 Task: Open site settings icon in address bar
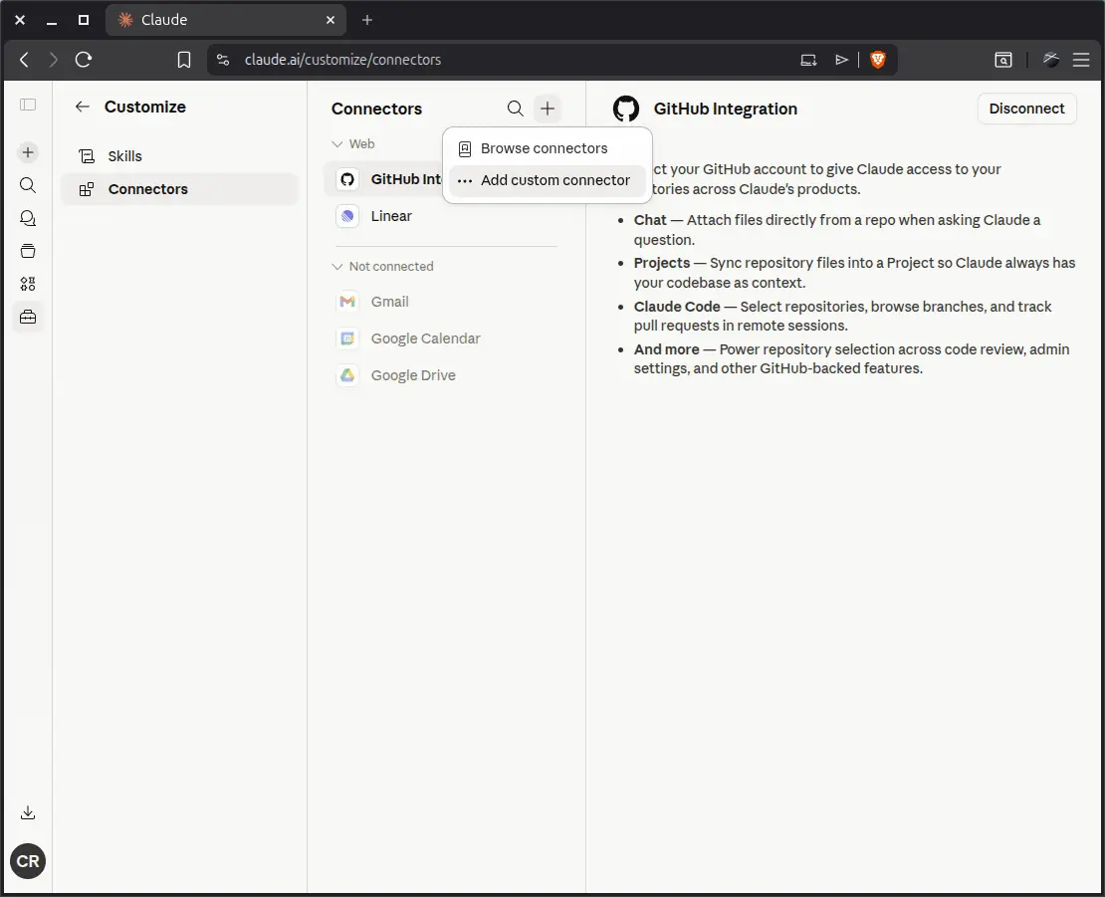pos(223,60)
